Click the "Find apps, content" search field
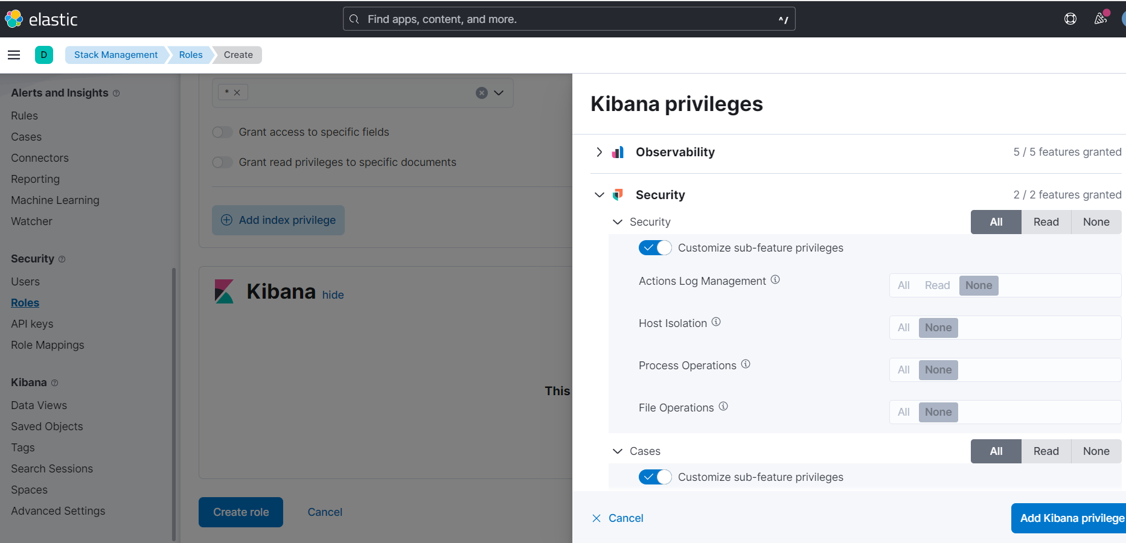The image size is (1126, 543). [x=568, y=19]
